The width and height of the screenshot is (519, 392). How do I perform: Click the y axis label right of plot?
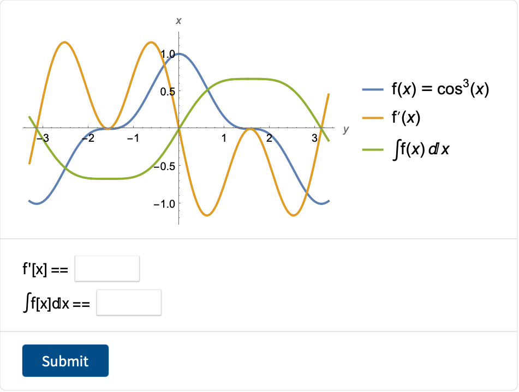pos(346,129)
